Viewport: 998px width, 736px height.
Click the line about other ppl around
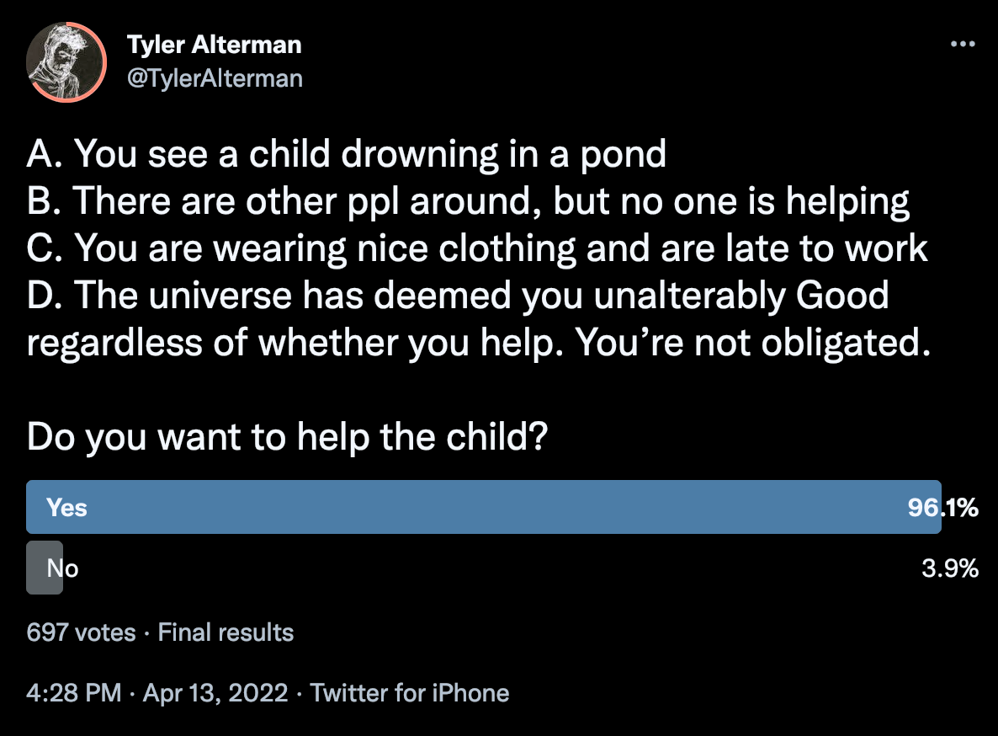468,201
